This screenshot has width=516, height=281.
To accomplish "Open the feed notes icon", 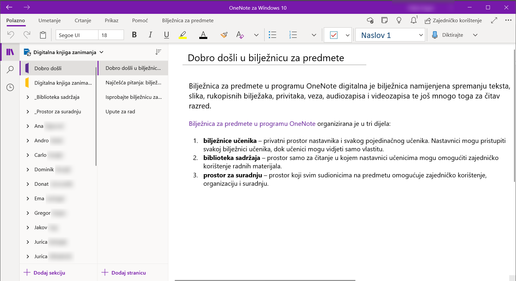I will coord(384,20).
